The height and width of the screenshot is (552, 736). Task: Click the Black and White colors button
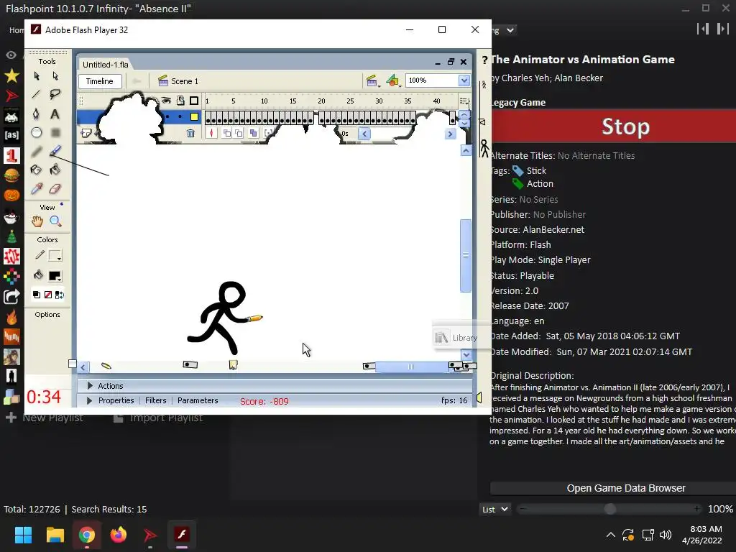(x=36, y=295)
